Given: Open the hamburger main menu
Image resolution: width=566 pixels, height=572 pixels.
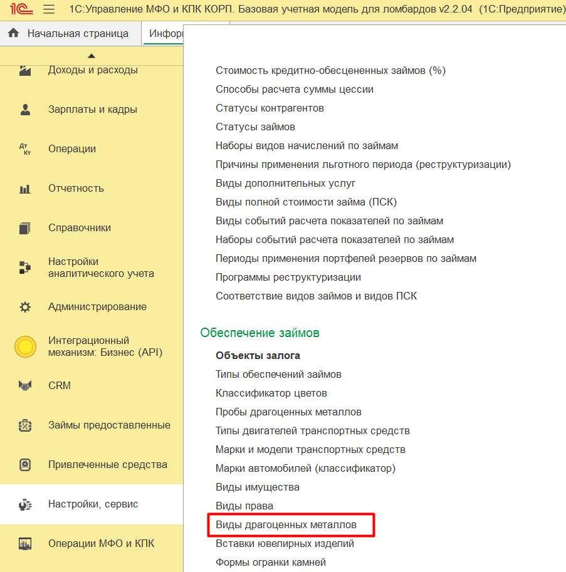Looking at the screenshot, I should [49, 9].
